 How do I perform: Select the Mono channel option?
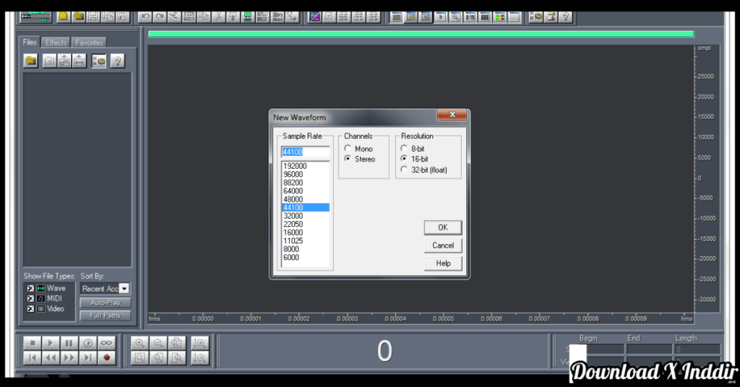click(x=348, y=149)
